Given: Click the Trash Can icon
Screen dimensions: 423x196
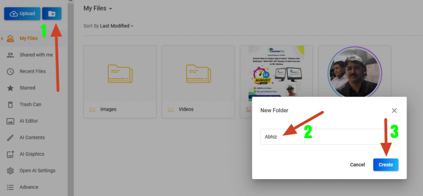Looking at the screenshot, I should pyautogui.click(x=10, y=105).
